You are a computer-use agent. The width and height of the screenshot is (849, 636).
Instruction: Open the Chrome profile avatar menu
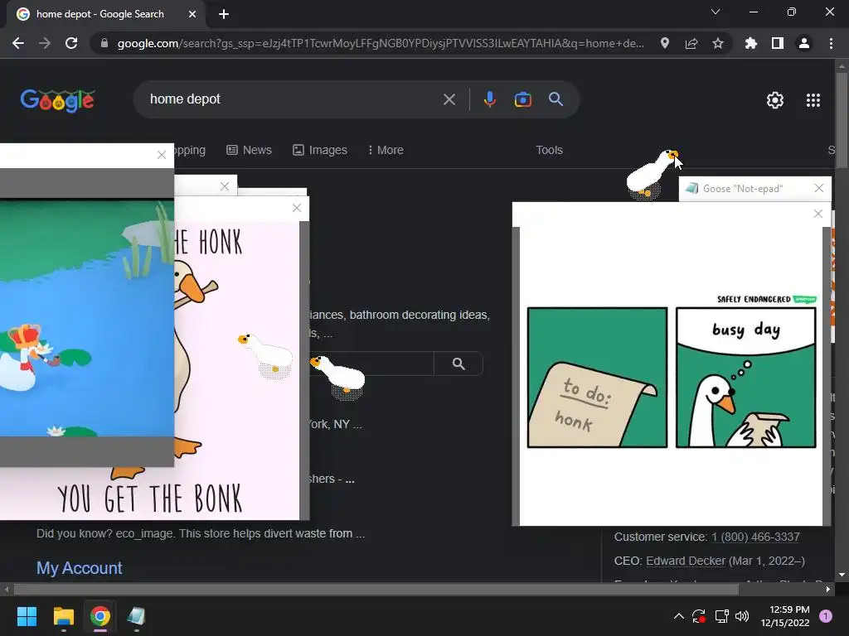click(804, 43)
